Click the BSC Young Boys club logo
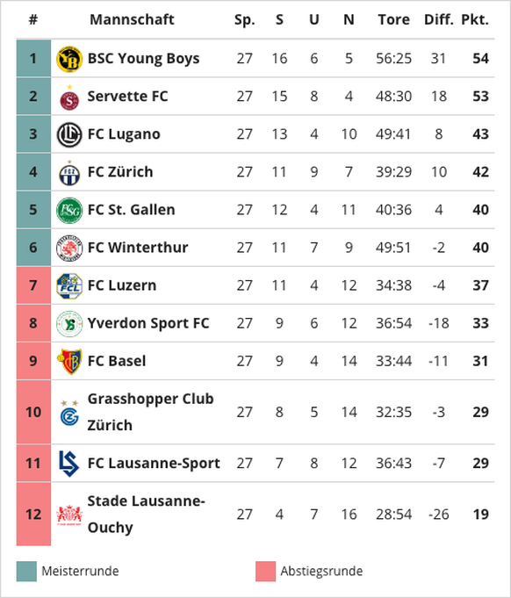Image resolution: width=511 pixels, height=598 pixels. [69, 59]
